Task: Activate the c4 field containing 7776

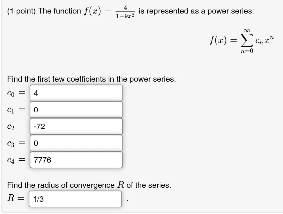Action: coord(76,160)
